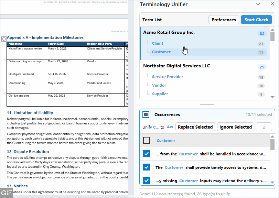The height and width of the screenshot is (198, 279).
Task: Close the Terminology Unifier pane
Action: click(x=272, y=4)
